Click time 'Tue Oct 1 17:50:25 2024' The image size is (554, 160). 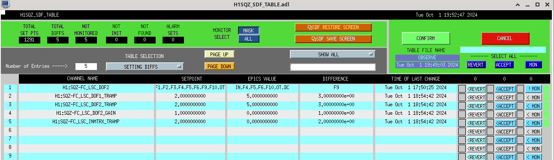click(x=416, y=88)
